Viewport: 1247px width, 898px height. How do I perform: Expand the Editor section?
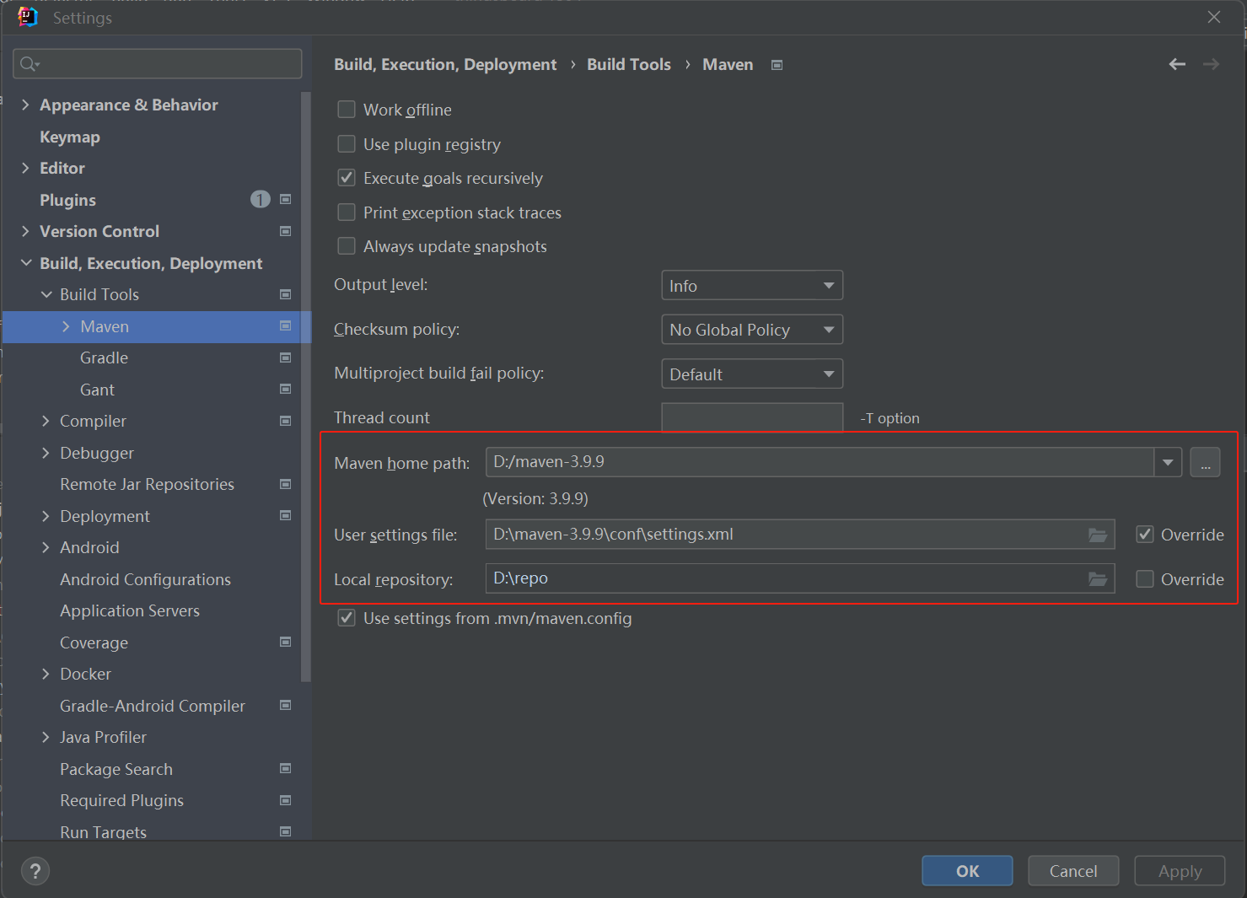click(25, 168)
